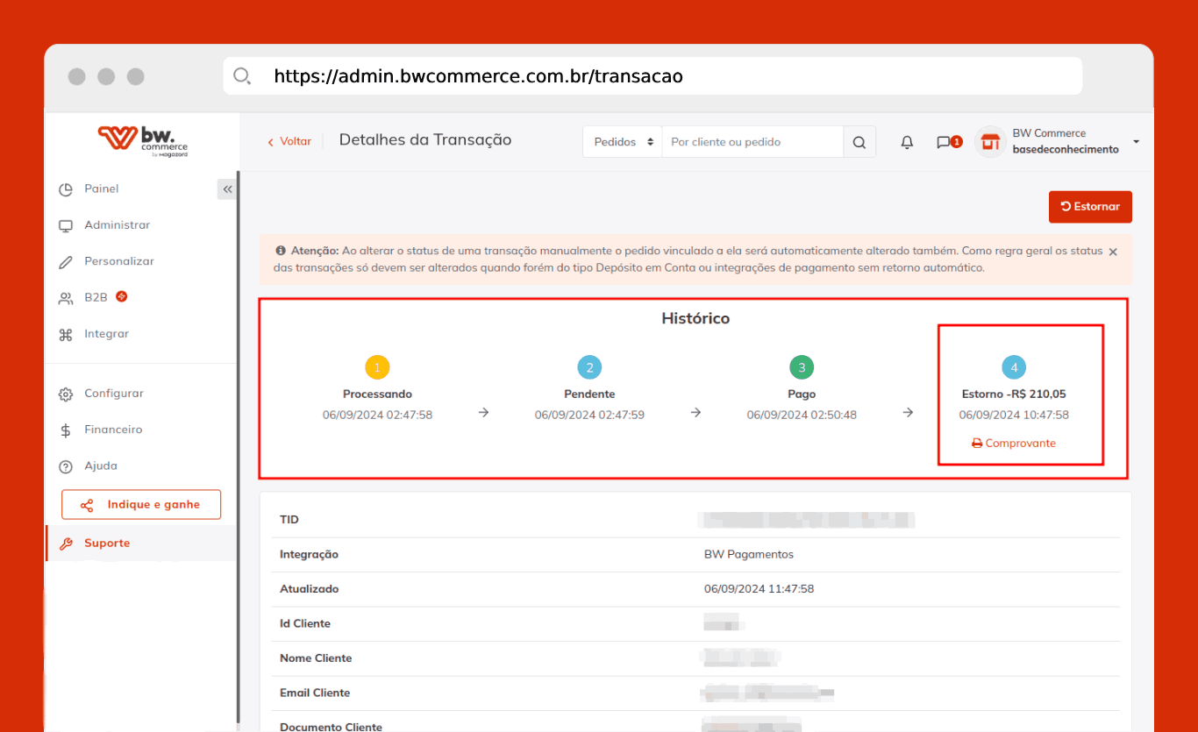Click the 'Histórico' section heading
1198x732 pixels.
[695, 319]
